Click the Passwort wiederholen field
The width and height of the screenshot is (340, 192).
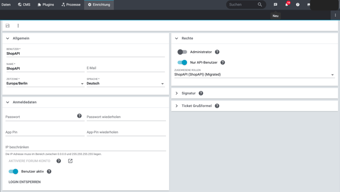(x=126, y=117)
